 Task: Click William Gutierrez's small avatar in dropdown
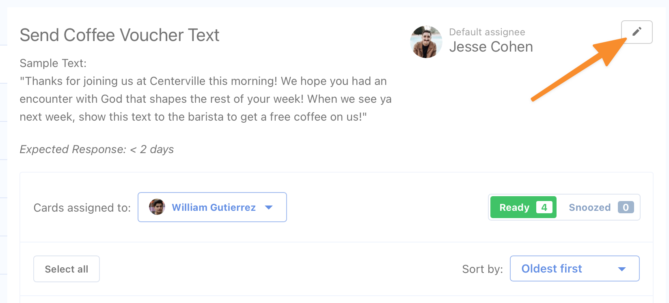pyautogui.click(x=157, y=207)
